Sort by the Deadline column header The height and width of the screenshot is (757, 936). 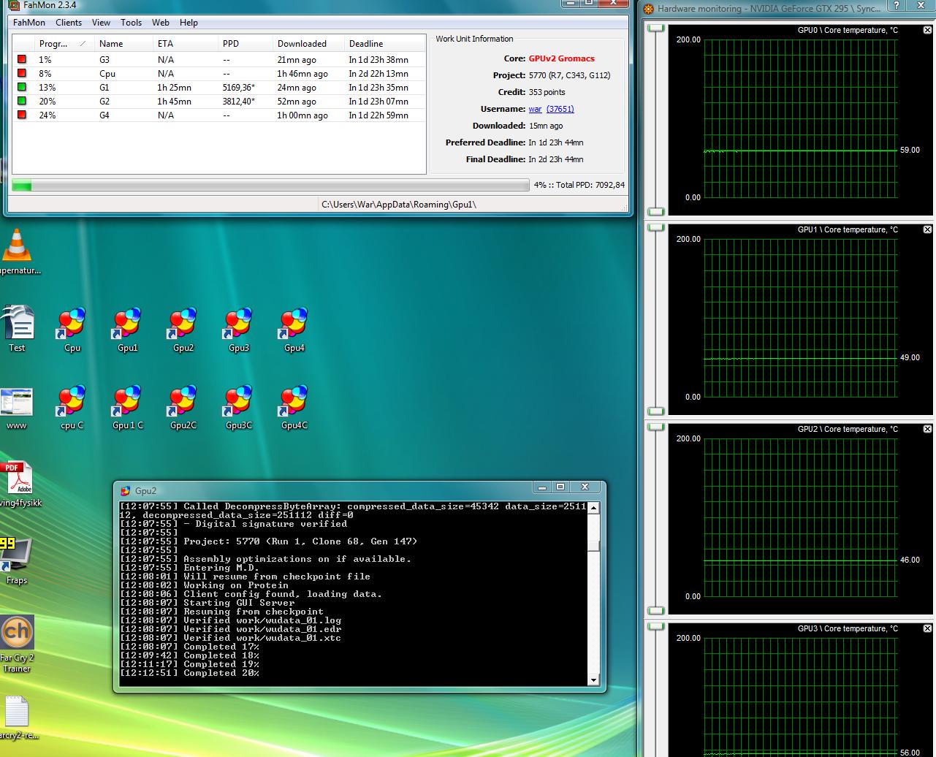(385, 44)
